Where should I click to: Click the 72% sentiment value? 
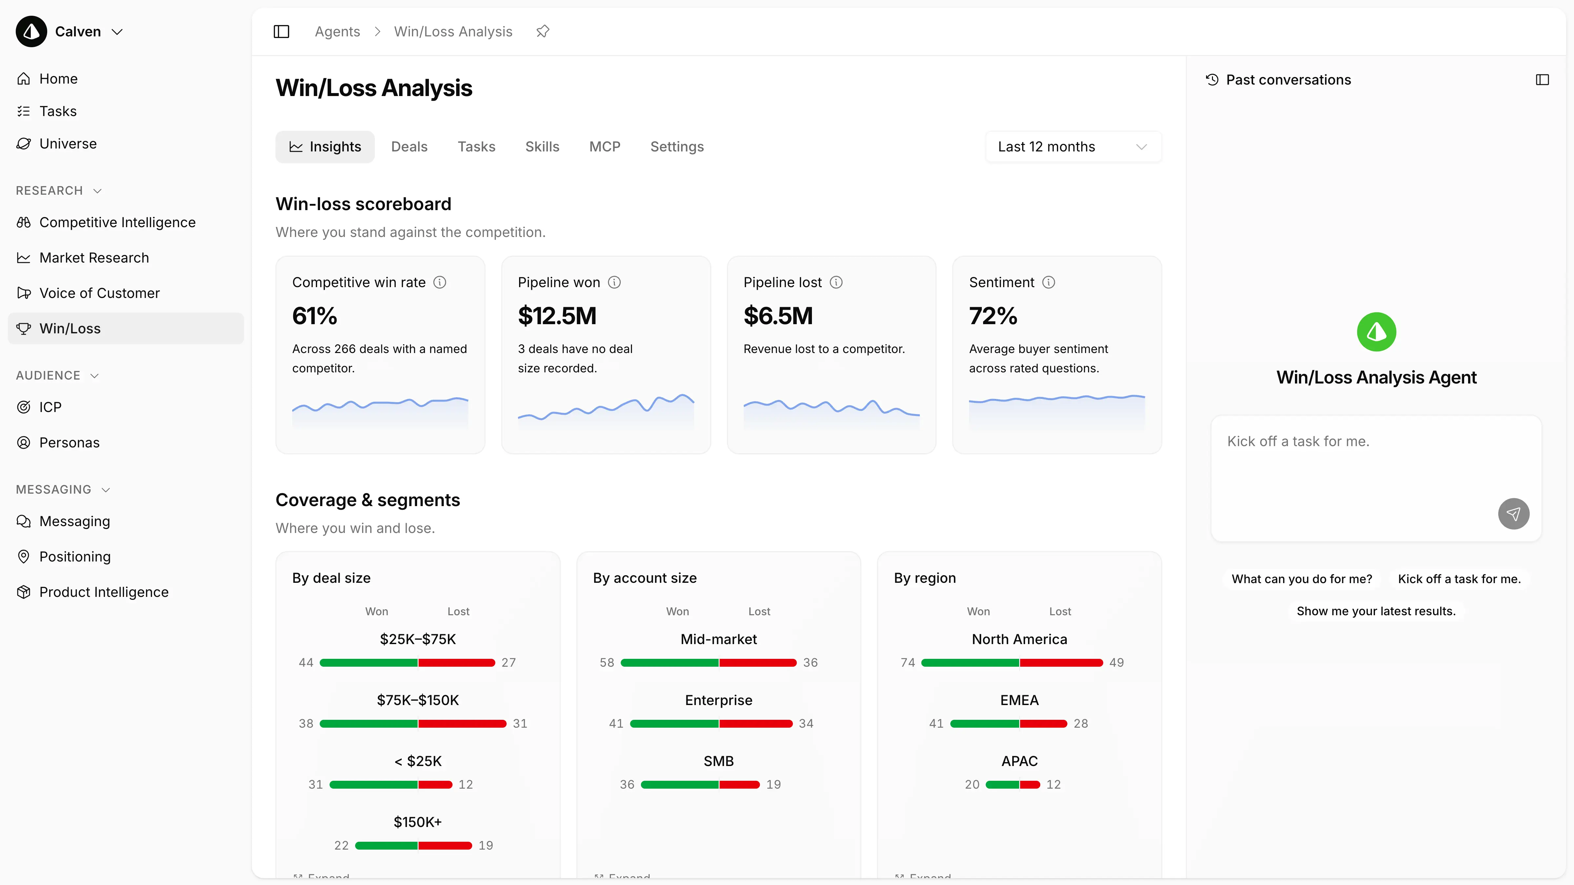pos(993,316)
